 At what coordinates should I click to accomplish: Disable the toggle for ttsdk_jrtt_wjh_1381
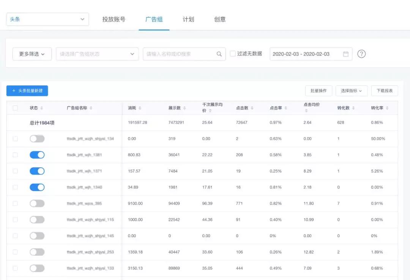pos(37,154)
